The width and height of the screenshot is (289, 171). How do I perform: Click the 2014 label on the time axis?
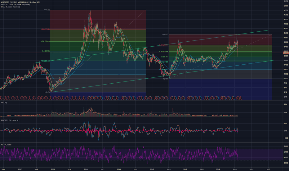136,169
